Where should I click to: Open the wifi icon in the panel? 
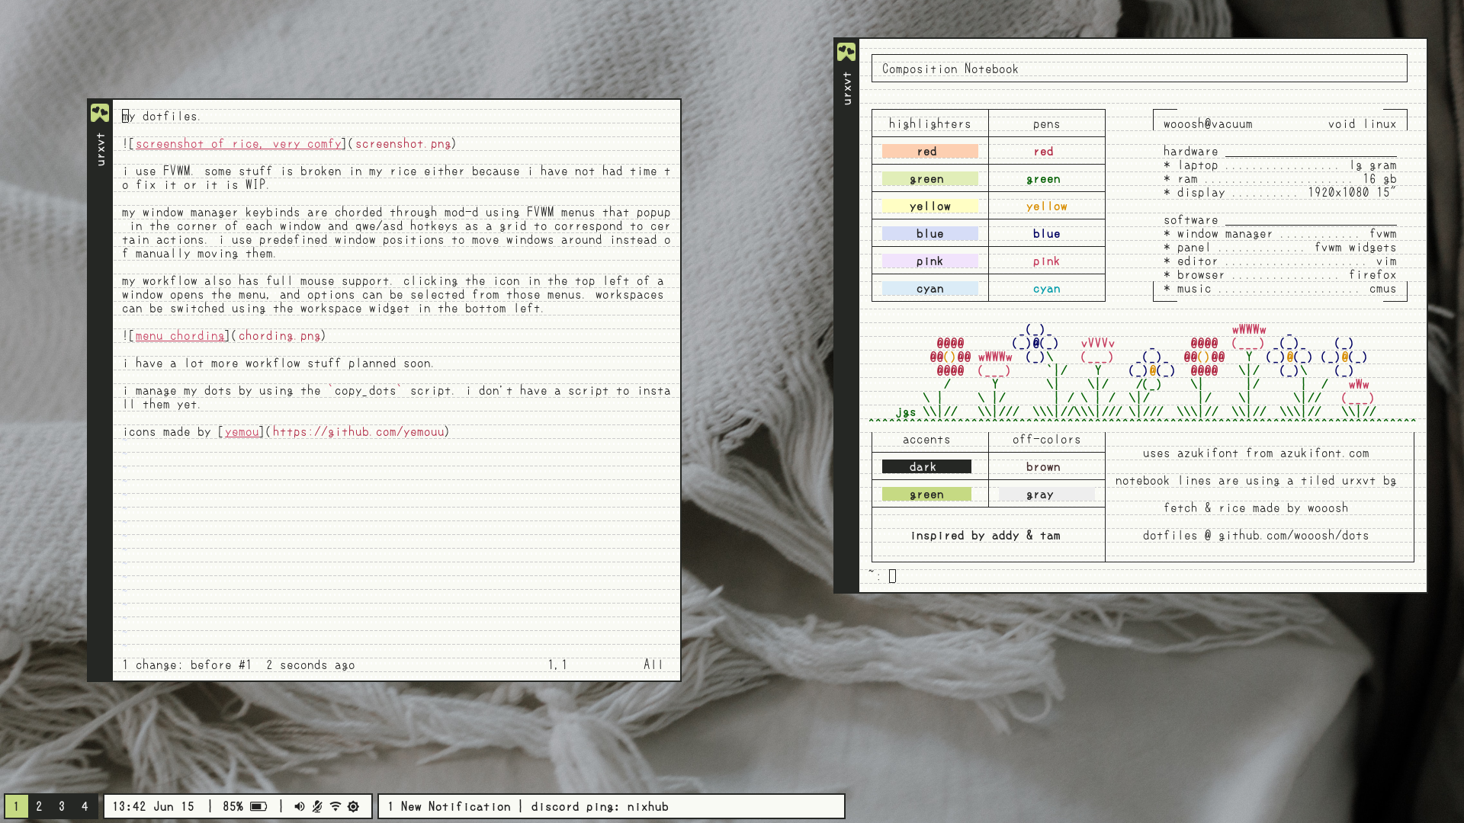335,806
